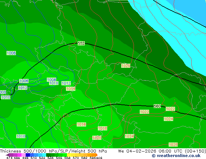Click the 534 legend value
Viewport: 206px width, 159px height.
click(50, 158)
